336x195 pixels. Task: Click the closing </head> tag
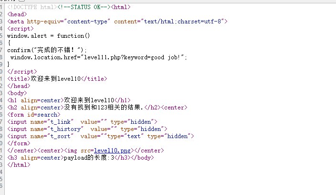coord(19,86)
